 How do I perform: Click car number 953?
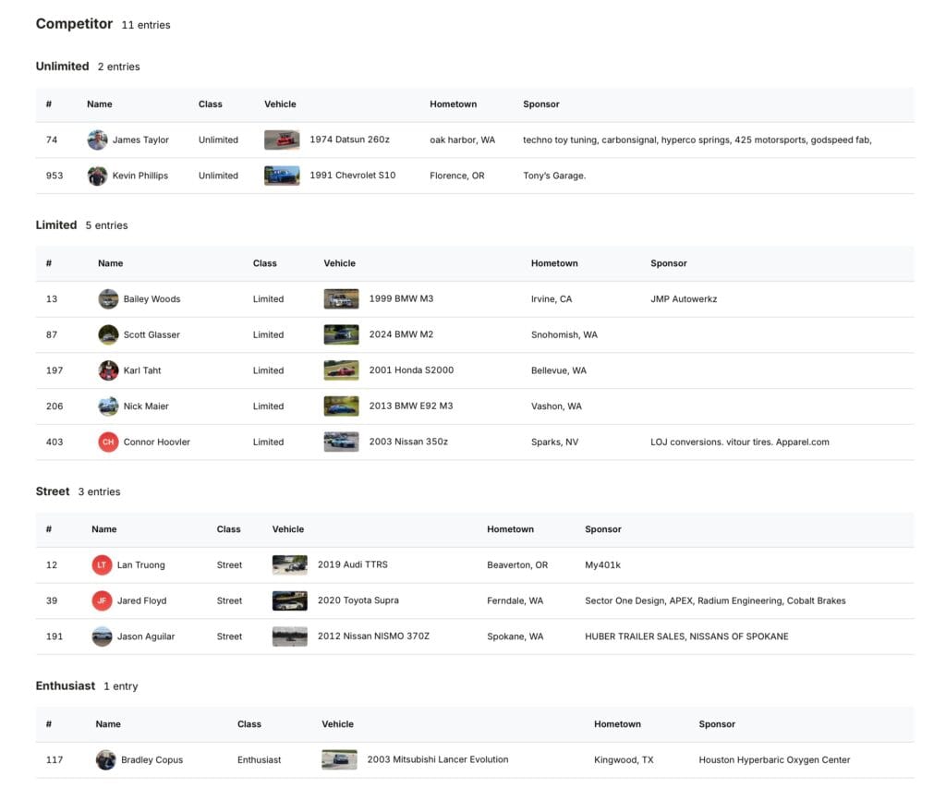click(55, 176)
